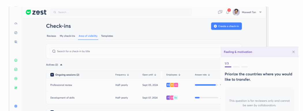303x111 pixels.
Task: Open the dashboard gauge sidebar icon
Action: [16, 24]
